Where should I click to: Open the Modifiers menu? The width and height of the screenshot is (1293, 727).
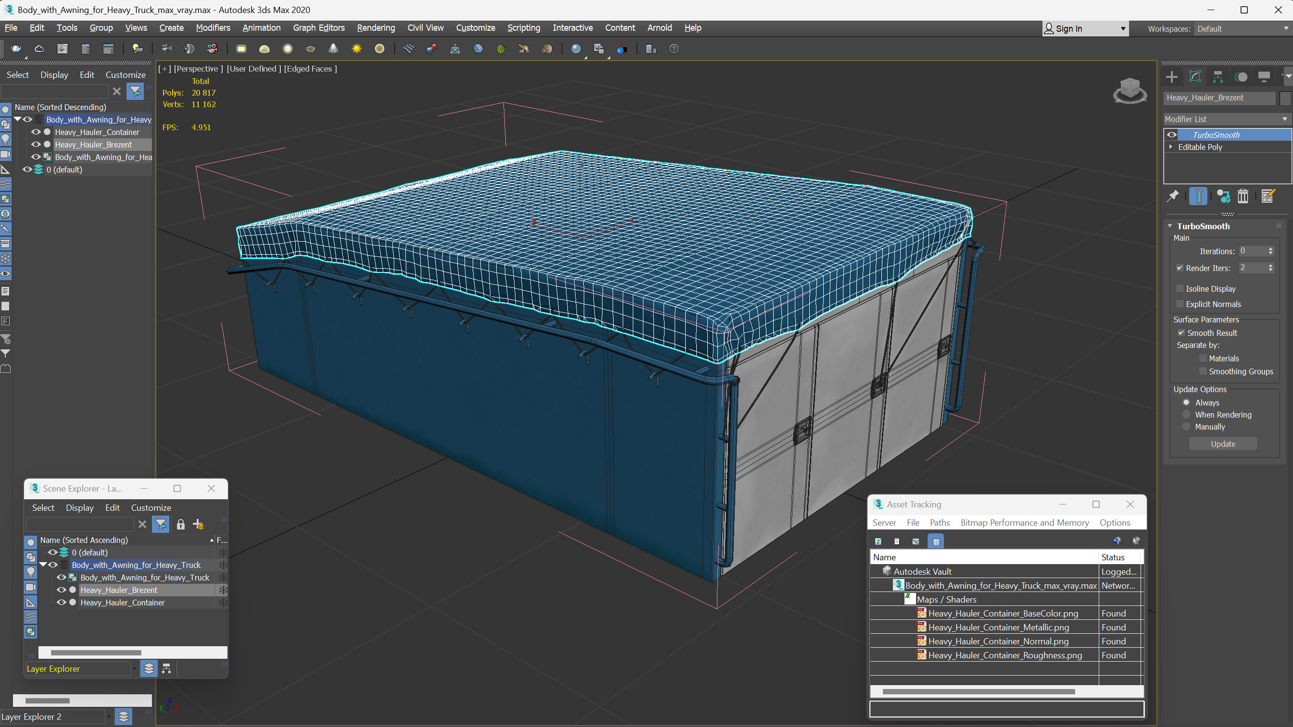[x=213, y=27]
